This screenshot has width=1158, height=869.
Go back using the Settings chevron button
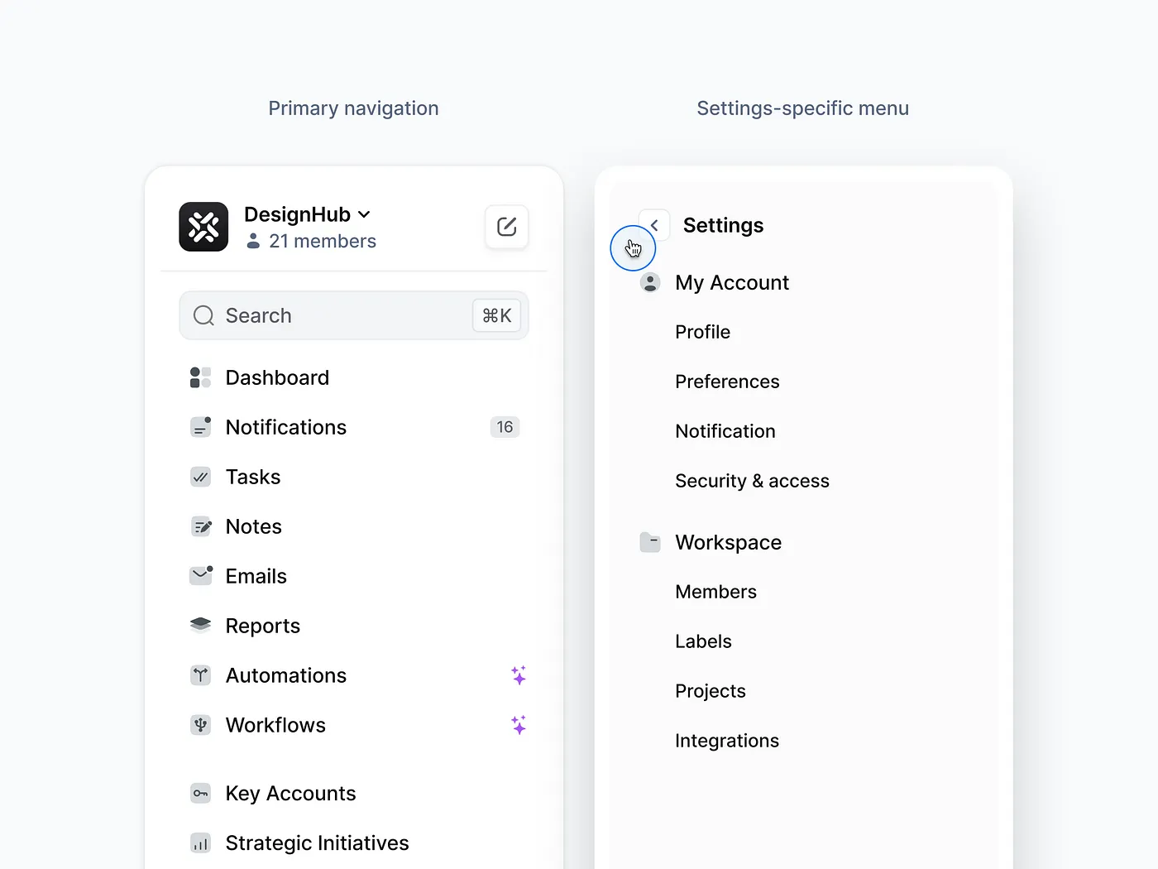pyautogui.click(x=654, y=225)
